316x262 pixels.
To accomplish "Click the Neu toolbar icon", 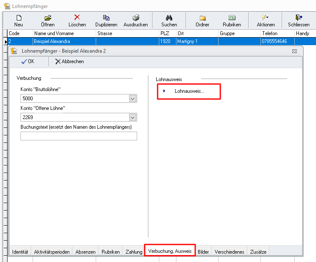I will pos(18,18).
